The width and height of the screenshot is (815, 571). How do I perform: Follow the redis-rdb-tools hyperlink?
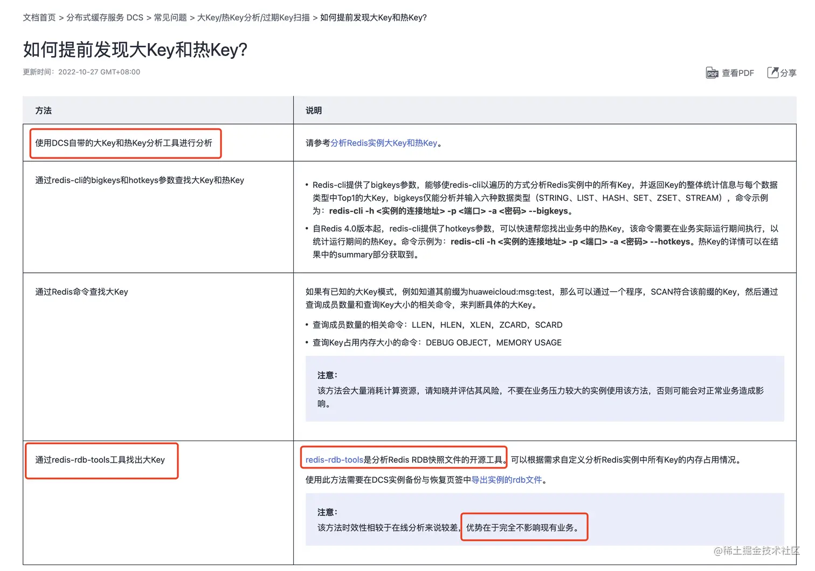click(334, 460)
